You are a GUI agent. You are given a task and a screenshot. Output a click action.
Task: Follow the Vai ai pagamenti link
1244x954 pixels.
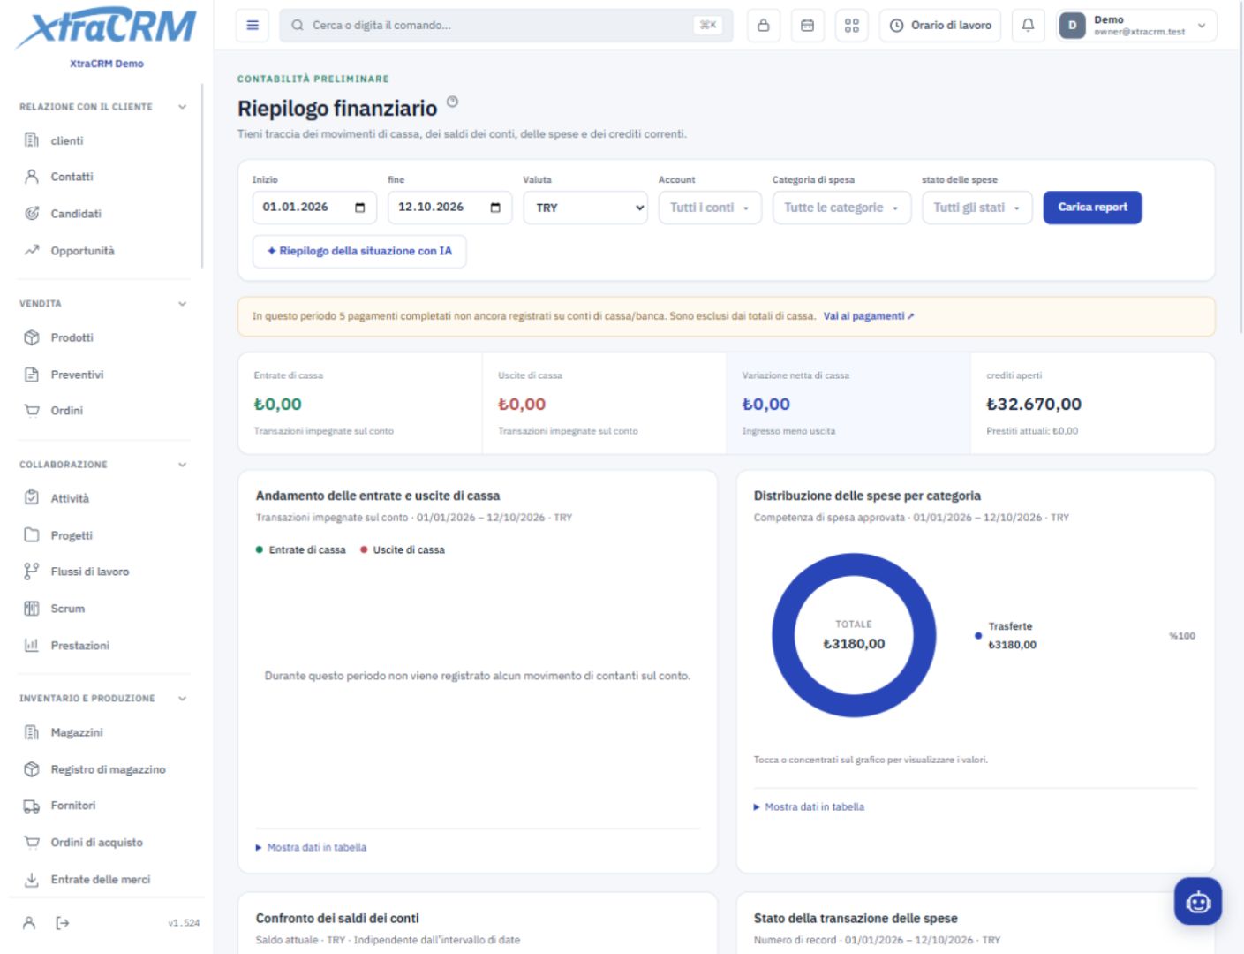[869, 316]
